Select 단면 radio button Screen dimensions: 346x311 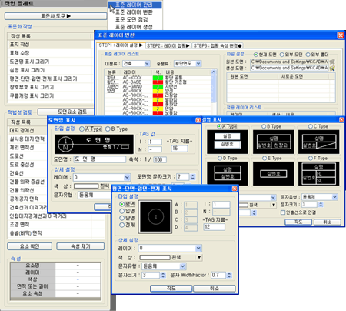(x=122, y=218)
